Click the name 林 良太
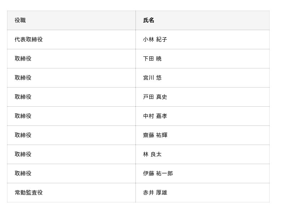283x213 pixels. click(x=152, y=155)
